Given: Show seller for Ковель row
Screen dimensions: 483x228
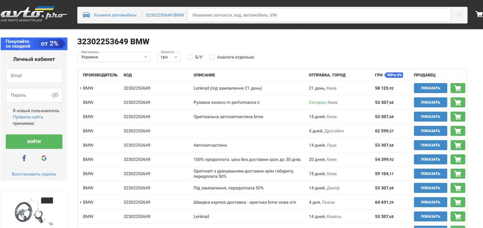Looking at the screenshot, I should [x=430, y=216].
